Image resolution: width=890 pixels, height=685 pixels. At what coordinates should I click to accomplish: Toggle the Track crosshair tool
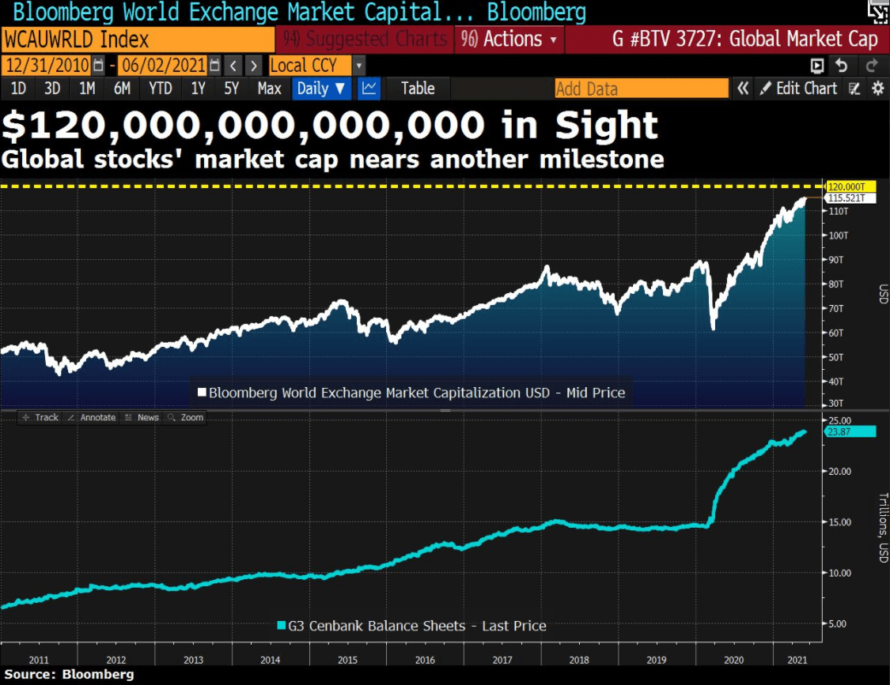point(40,417)
